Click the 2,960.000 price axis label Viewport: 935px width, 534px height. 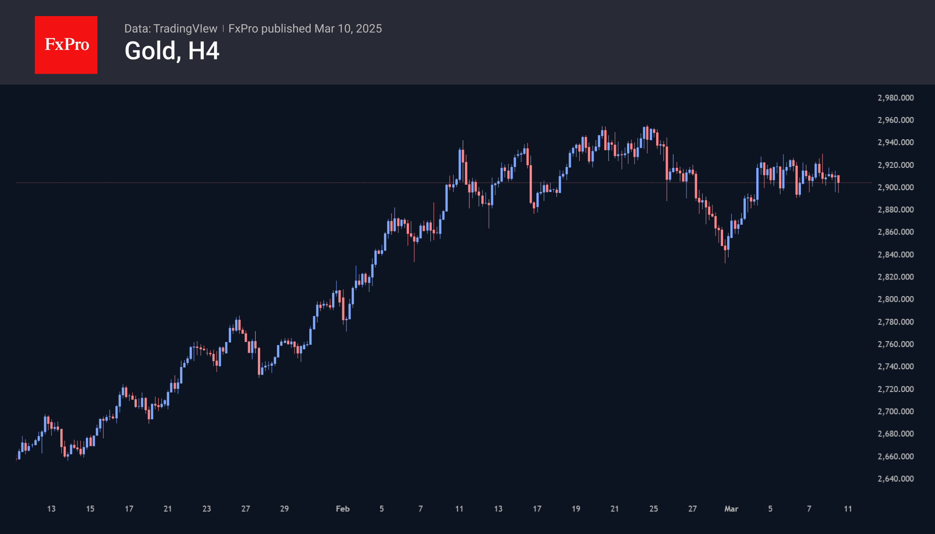[896, 120]
